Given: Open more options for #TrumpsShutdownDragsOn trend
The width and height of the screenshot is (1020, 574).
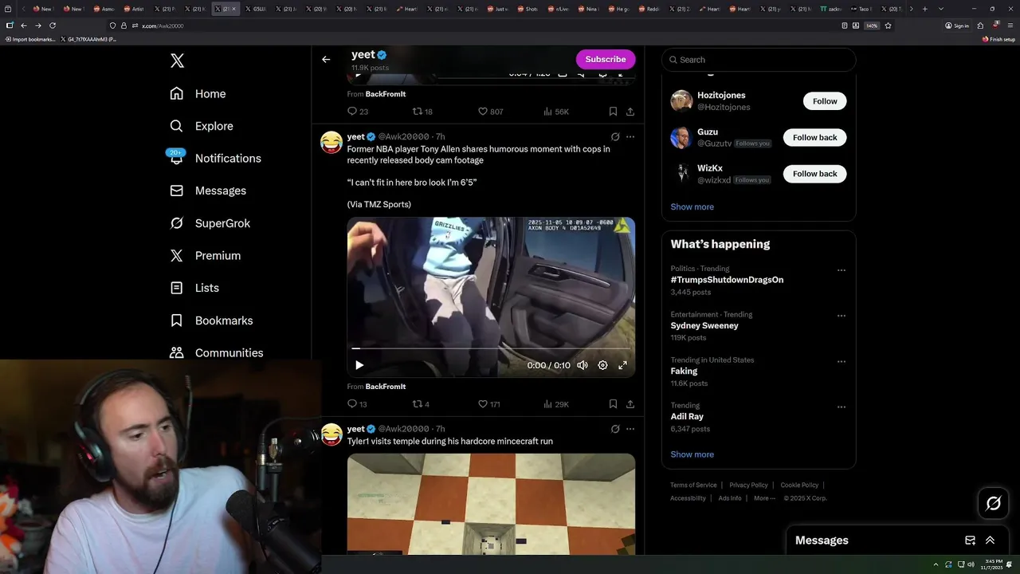Looking at the screenshot, I should [x=841, y=270].
